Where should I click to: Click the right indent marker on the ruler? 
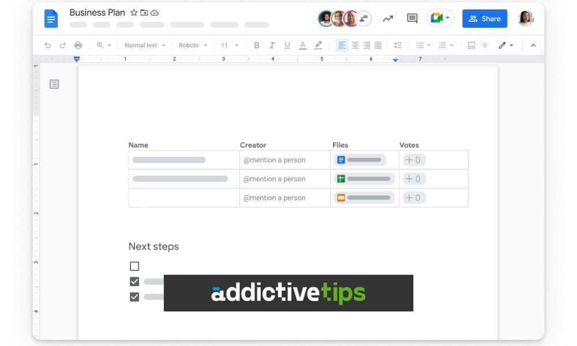point(395,59)
